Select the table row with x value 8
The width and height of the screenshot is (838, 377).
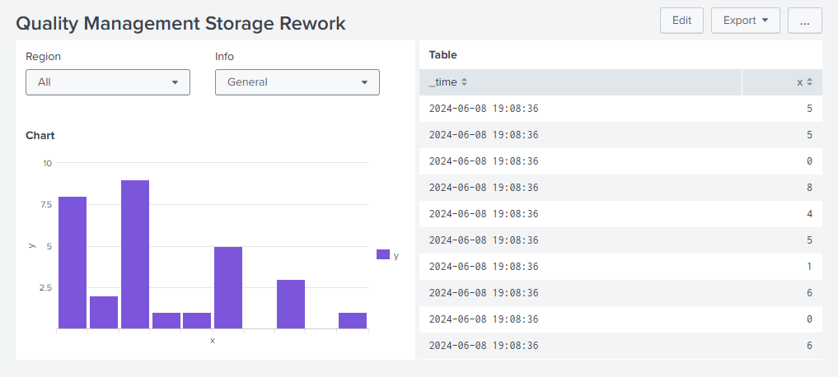[620, 188]
